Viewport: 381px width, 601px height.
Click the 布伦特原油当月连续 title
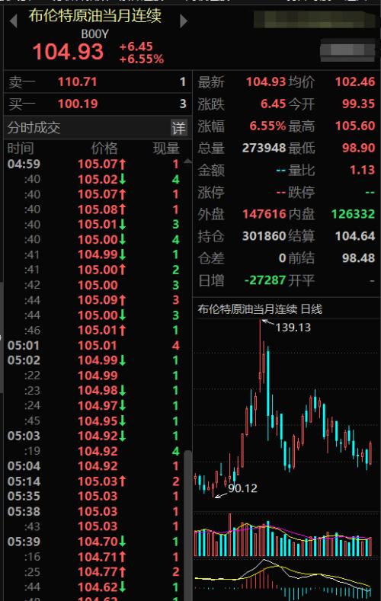point(95,16)
